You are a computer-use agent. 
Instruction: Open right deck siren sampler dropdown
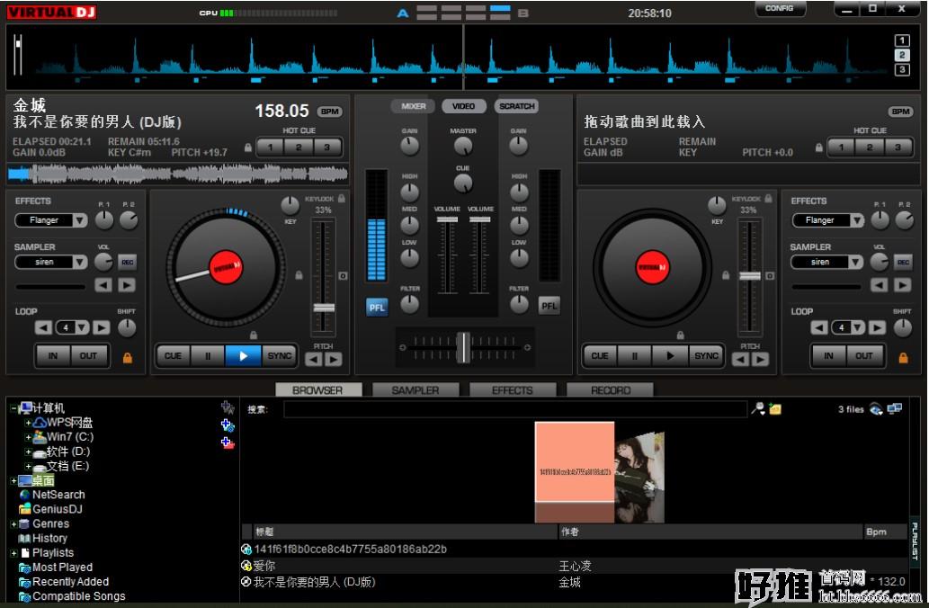pos(855,262)
